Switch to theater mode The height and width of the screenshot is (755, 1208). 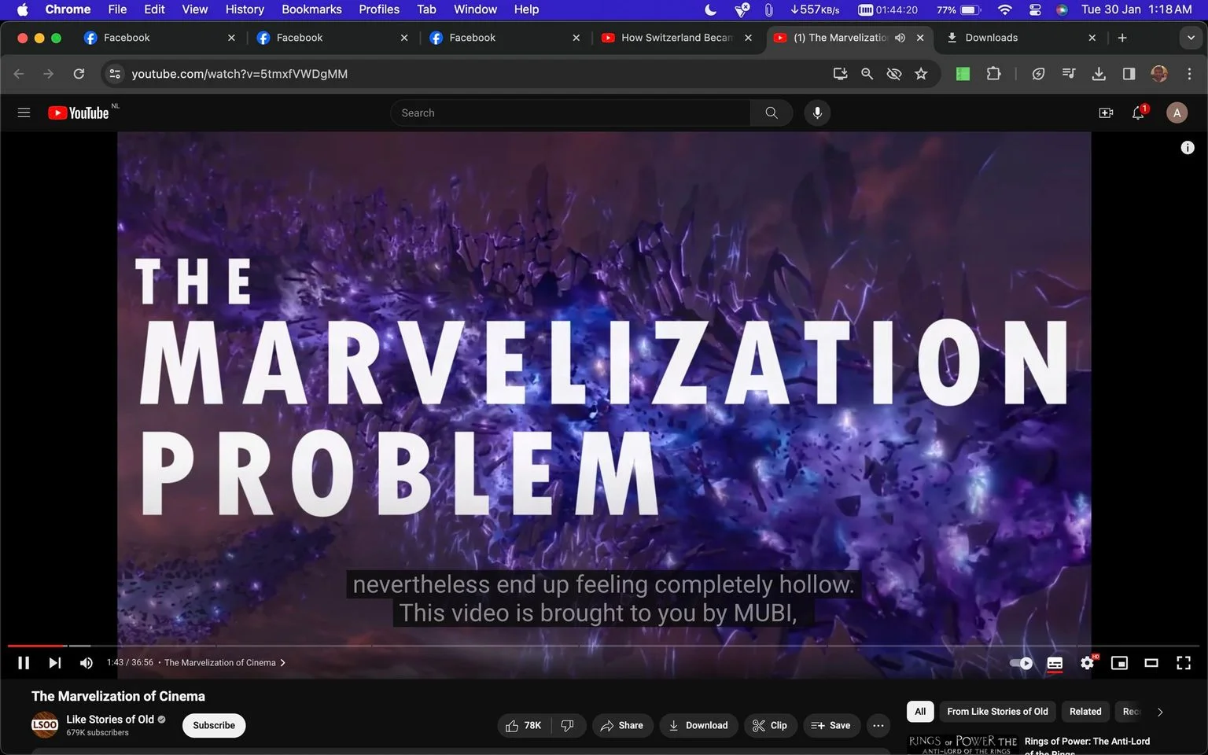click(1151, 663)
